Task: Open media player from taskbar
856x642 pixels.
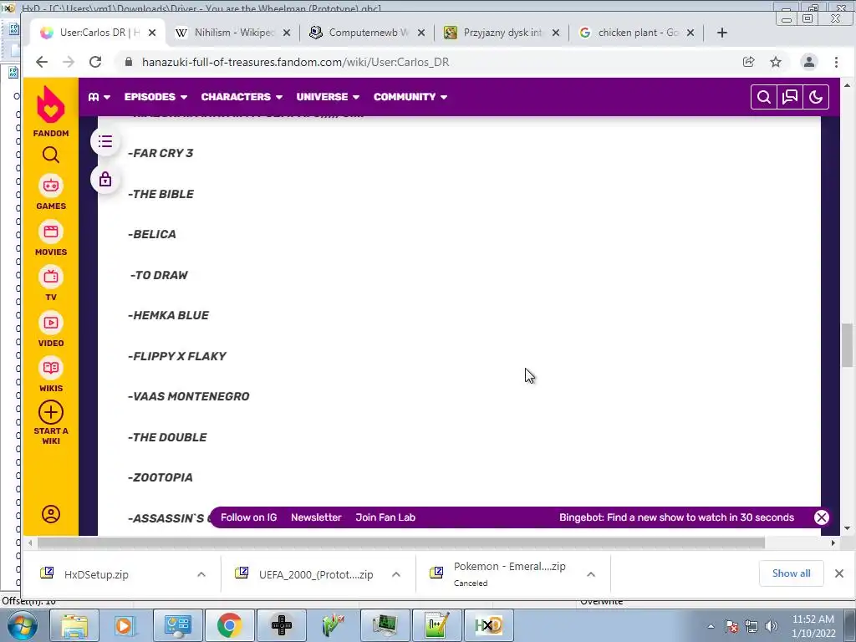Action: (125, 625)
